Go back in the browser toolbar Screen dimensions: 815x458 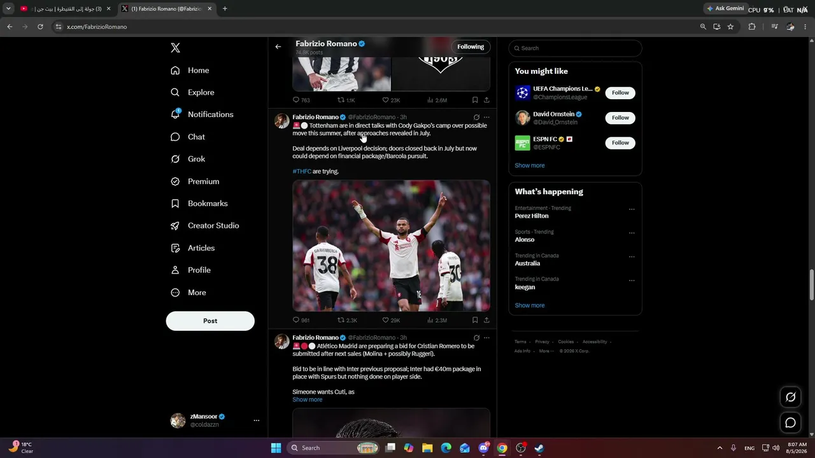tap(10, 27)
